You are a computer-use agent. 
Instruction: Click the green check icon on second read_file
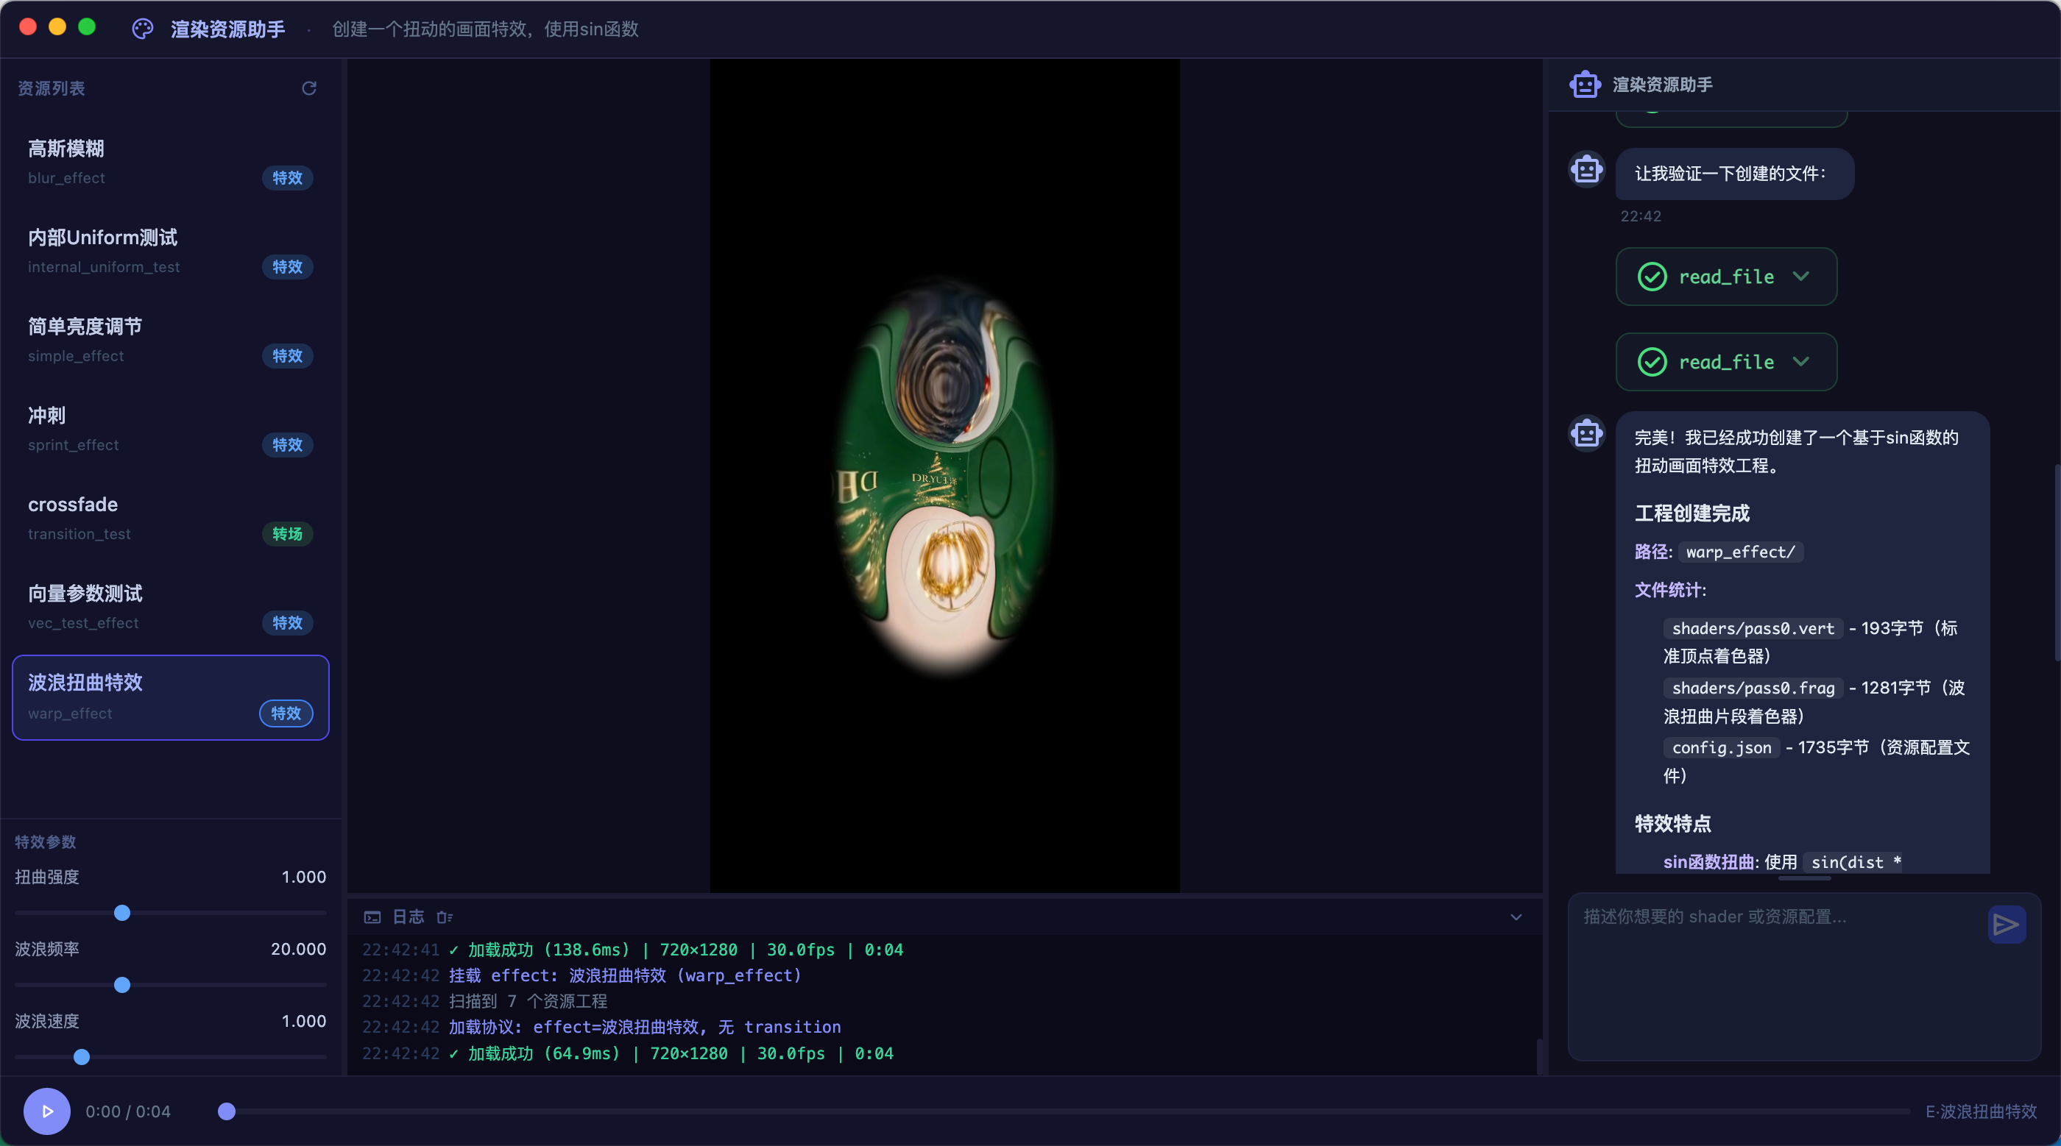pyautogui.click(x=1652, y=363)
